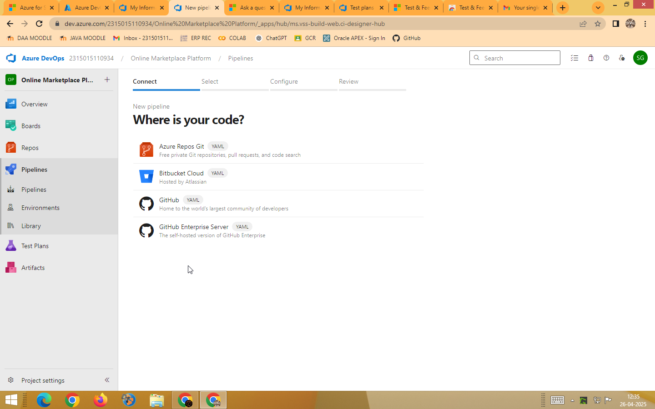
Task: Open DAA MOODLE bookmark
Action: coord(30,38)
